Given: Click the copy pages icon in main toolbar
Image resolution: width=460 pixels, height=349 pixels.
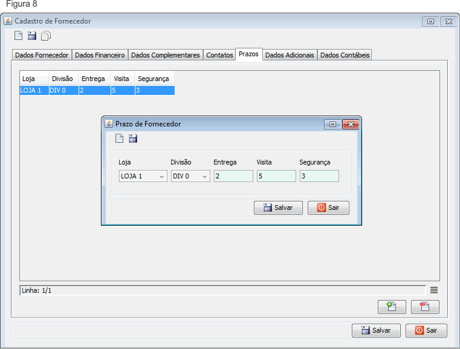Looking at the screenshot, I should 46,36.
